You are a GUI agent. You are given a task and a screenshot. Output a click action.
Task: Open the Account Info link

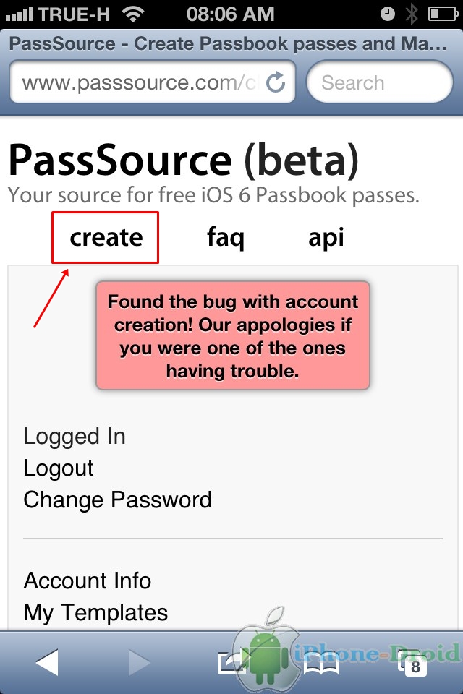(88, 581)
